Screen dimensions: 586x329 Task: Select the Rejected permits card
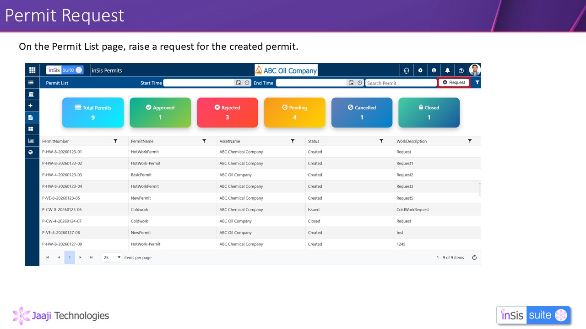(x=227, y=112)
